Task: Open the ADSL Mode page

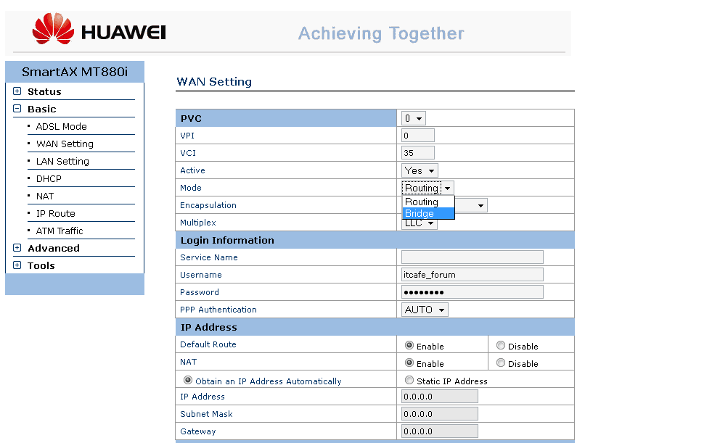Action: pos(61,126)
